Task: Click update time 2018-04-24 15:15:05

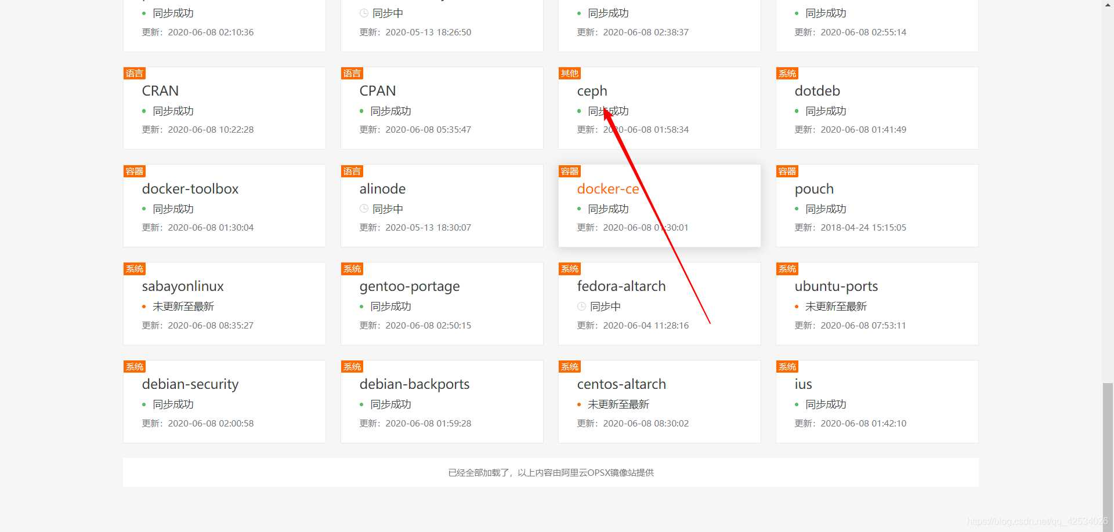Action: 863,228
